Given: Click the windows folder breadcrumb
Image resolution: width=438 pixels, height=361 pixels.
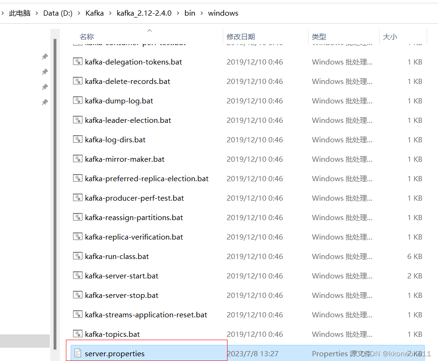Looking at the screenshot, I should click(223, 13).
